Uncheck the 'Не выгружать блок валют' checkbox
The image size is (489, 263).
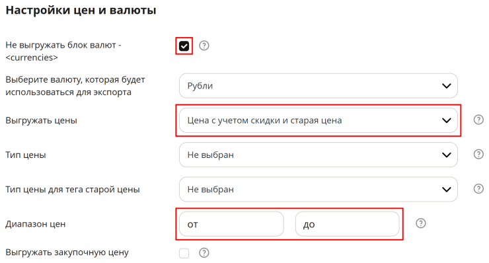[184, 46]
